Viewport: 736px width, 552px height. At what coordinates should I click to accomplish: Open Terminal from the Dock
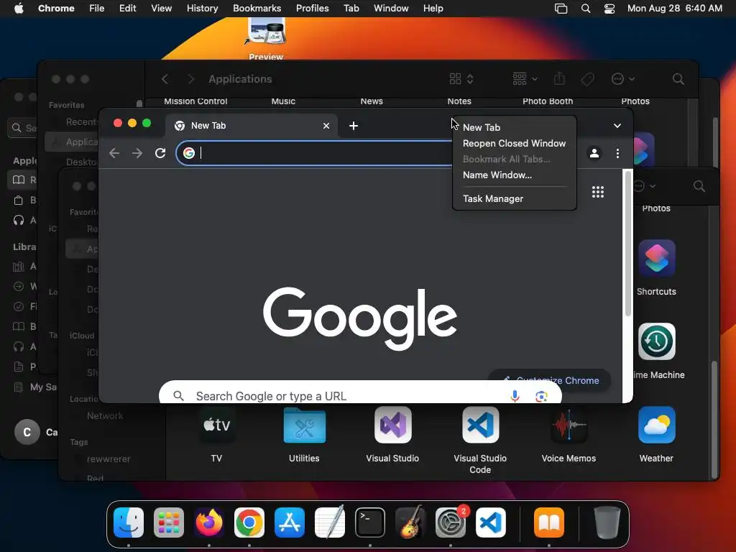click(x=370, y=523)
